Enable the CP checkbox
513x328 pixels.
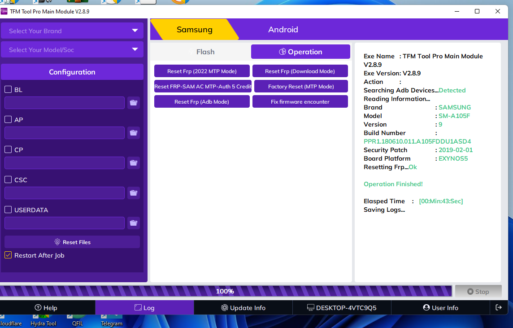pos(8,149)
